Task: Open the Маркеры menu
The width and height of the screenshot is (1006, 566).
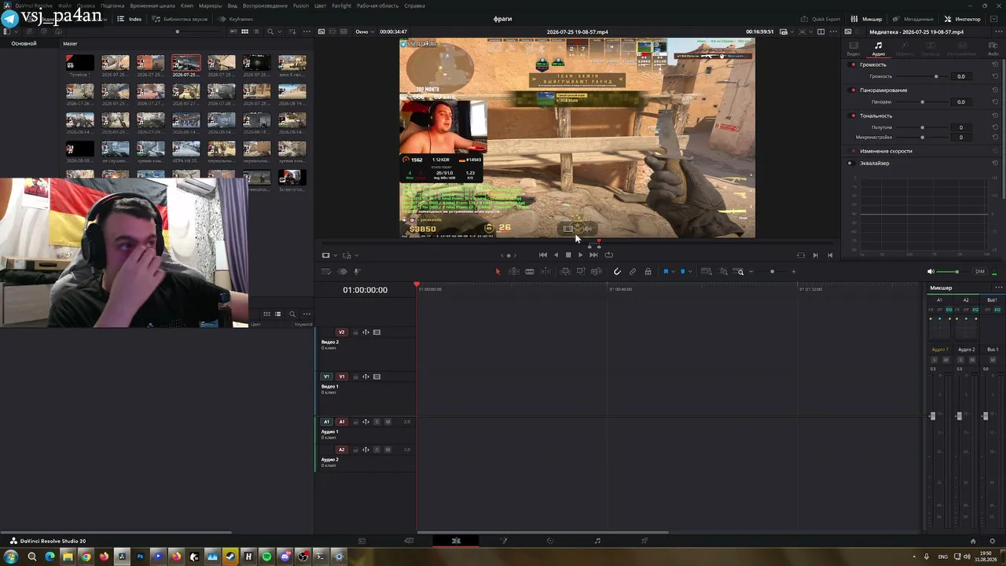Action: (210, 6)
